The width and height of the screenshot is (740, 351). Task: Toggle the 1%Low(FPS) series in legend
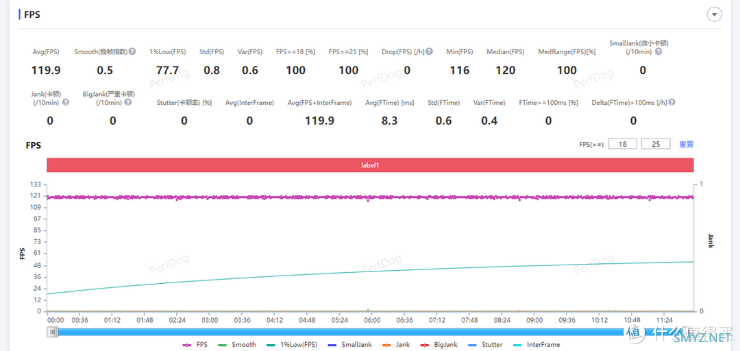pyautogui.click(x=292, y=345)
